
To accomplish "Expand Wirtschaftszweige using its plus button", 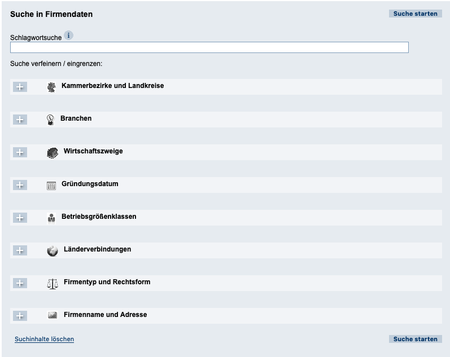I will pyautogui.click(x=20, y=152).
